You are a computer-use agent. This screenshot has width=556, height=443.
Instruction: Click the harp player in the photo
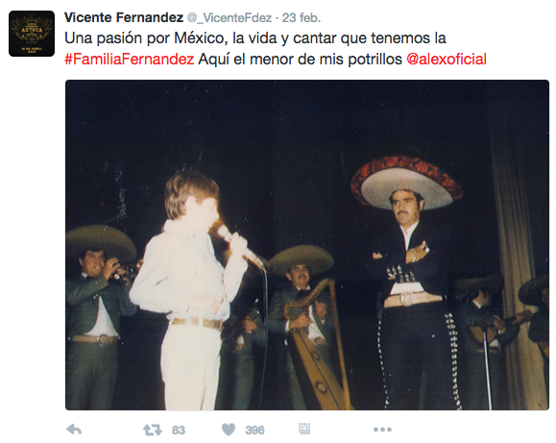click(x=302, y=316)
